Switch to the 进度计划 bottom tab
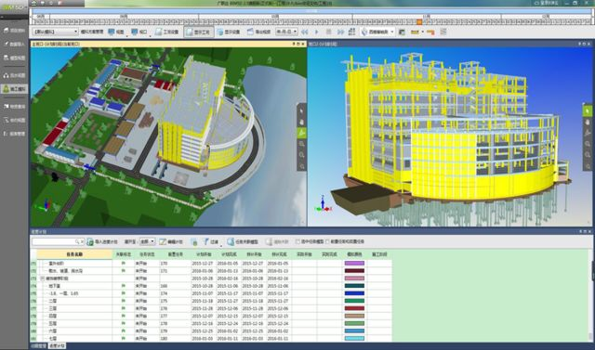Screen dimensions: 595x350 point(58,346)
